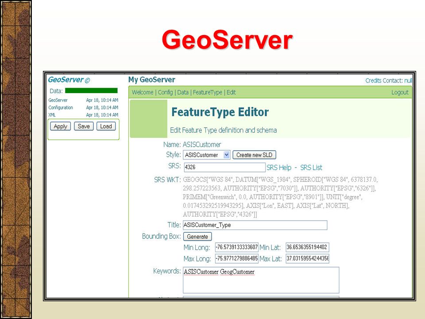Navigate to FeatureType breadcrumb
This screenshot has width=425, height=319.
coord(207,93)
